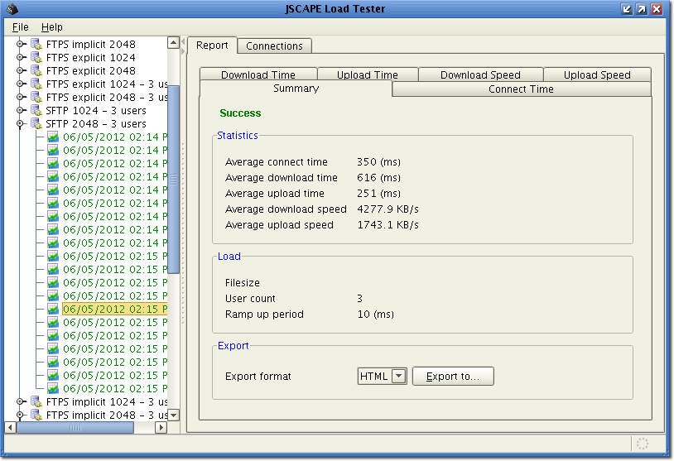674x461 pixels.
Task: Click the SFTP 1024 - 3 users icon
Action: tap(36, 111)
